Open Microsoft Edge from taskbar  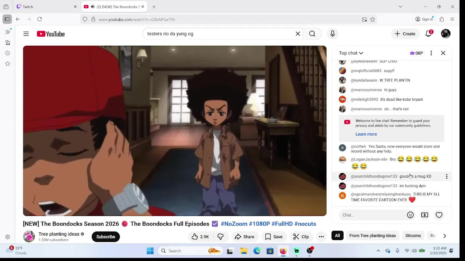pyautogui.click(x=257, y=251)
